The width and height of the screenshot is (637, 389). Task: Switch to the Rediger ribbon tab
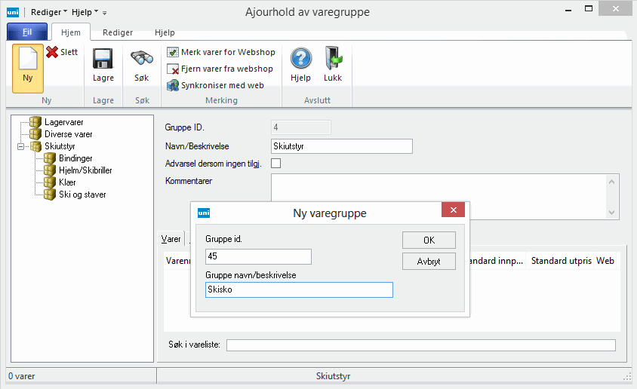pyautogui.click(x=118, y=33)
